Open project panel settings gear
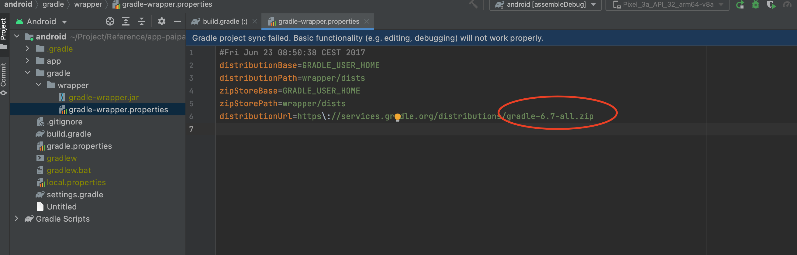Viewport: 797px width, 255px height. 161,21
